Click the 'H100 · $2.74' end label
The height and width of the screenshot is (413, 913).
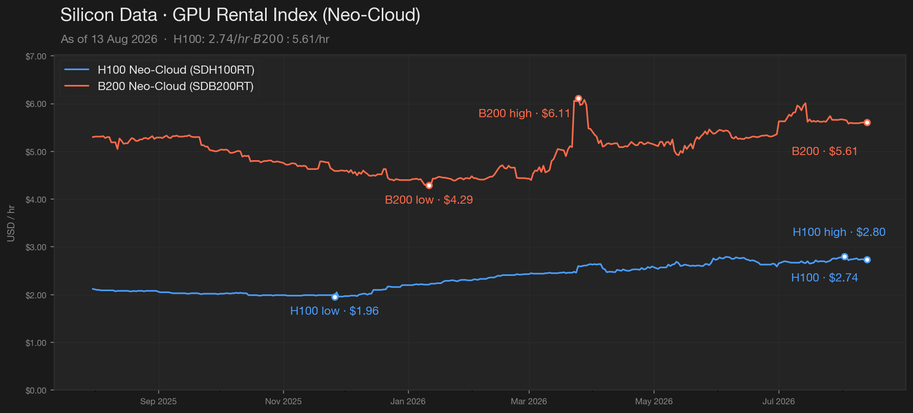(x=824, y=277)
